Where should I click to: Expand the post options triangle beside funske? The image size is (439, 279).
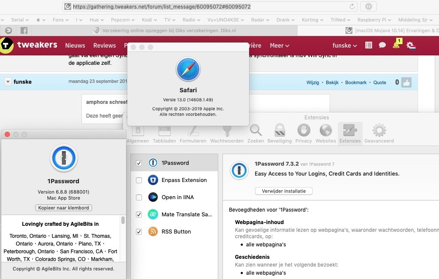click(x=8, y=82)
